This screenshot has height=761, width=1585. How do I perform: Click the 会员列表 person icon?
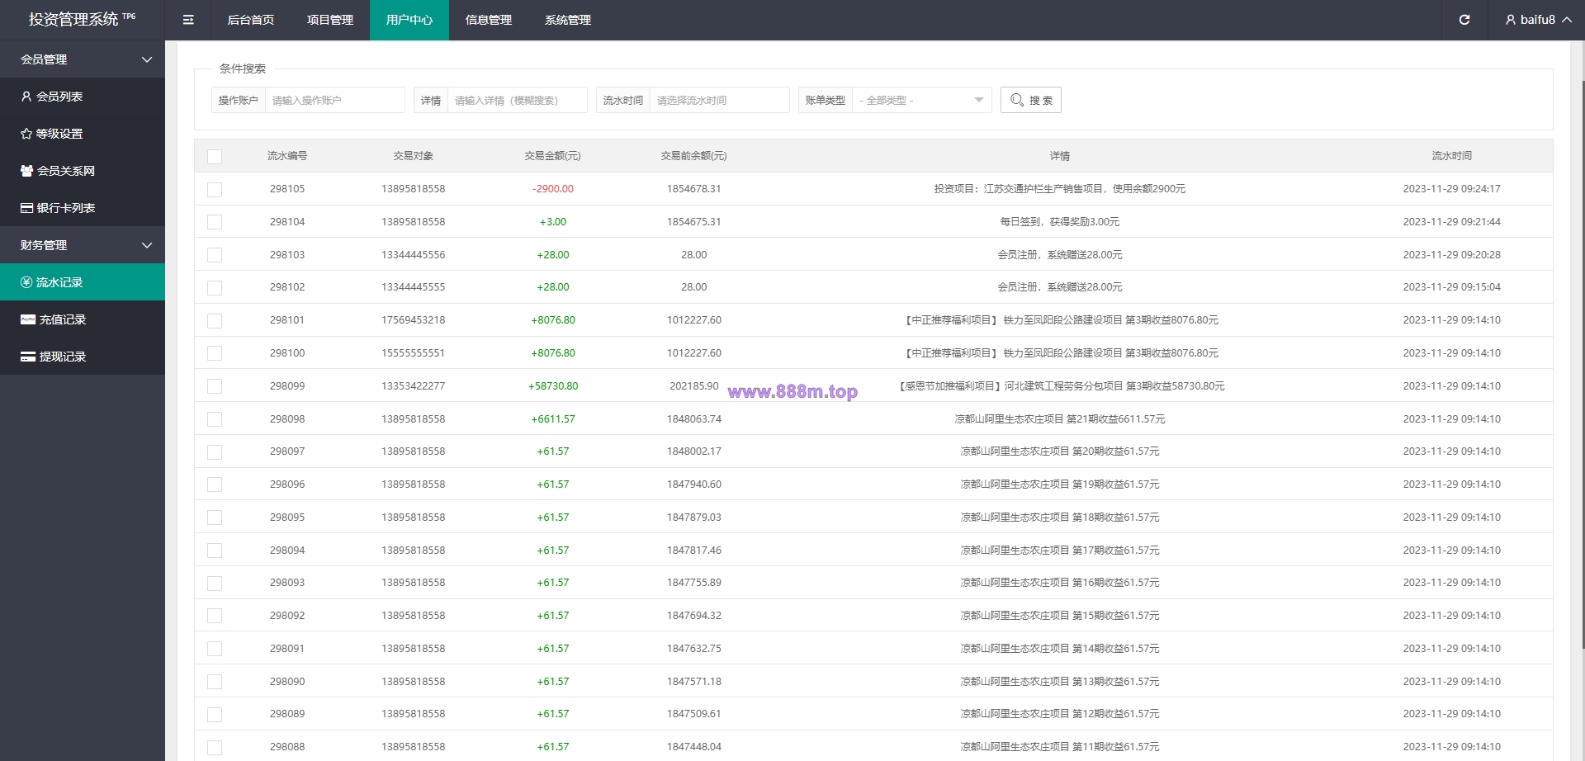[x=26, y=97]
